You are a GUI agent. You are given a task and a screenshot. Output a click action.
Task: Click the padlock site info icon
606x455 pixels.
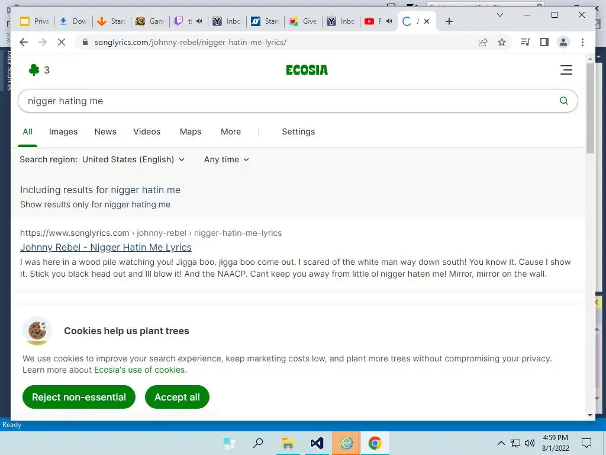tap(85, 42)
